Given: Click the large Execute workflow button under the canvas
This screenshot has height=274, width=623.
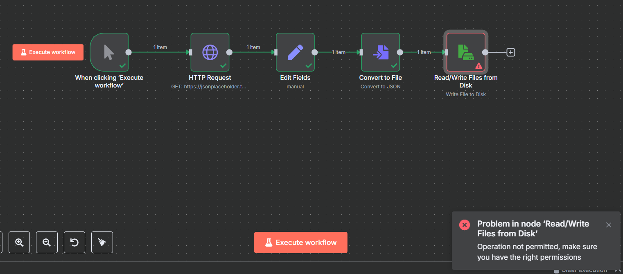Looking at the screenshot, I should [x=301, y=243].
